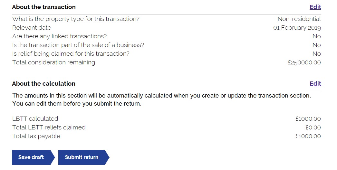Click the LBTT calculated label

(35, 119)
